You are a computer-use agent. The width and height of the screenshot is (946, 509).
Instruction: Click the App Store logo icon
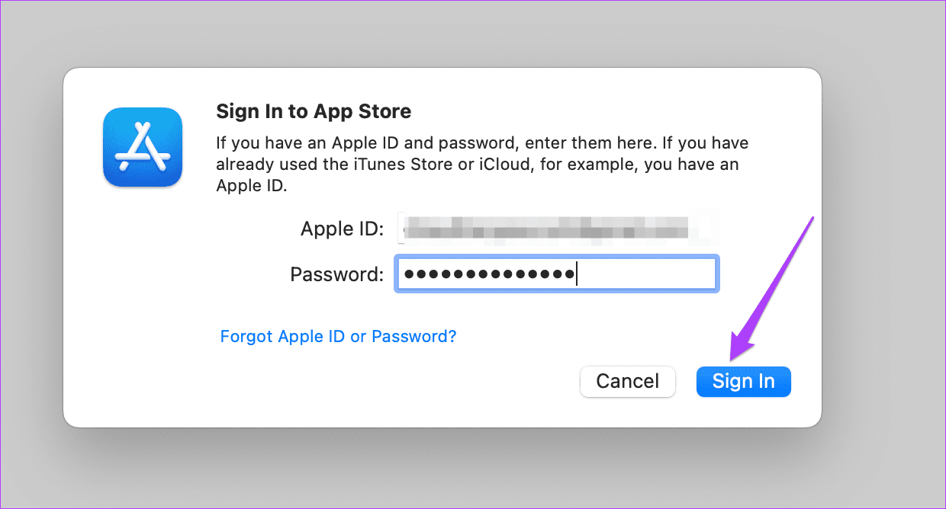(x=143, y=147)
